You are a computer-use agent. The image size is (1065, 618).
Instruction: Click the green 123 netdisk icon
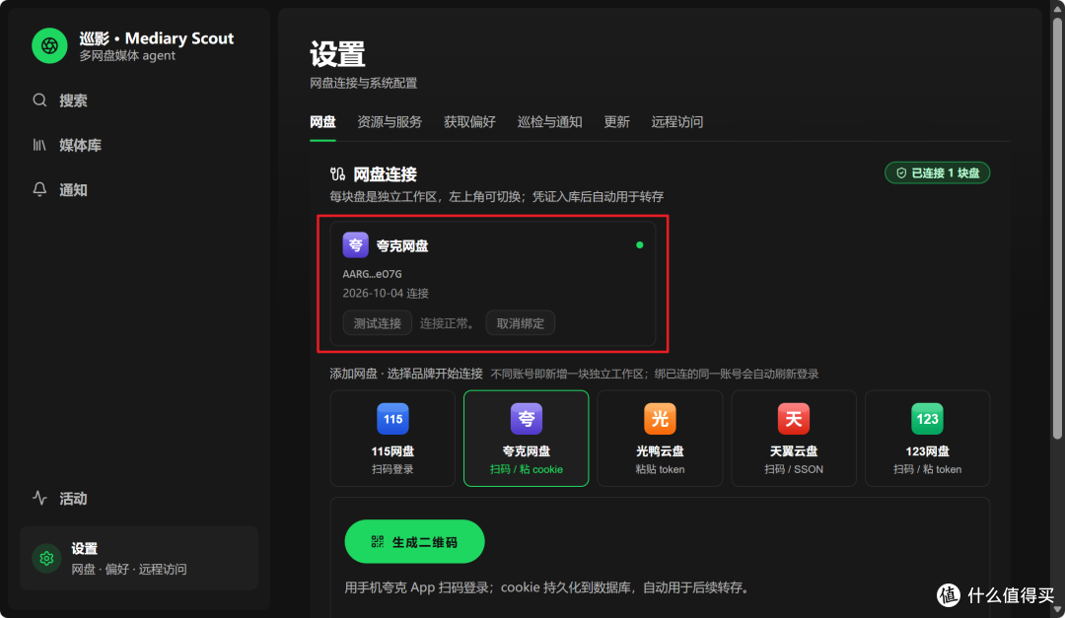pos(927,418)
